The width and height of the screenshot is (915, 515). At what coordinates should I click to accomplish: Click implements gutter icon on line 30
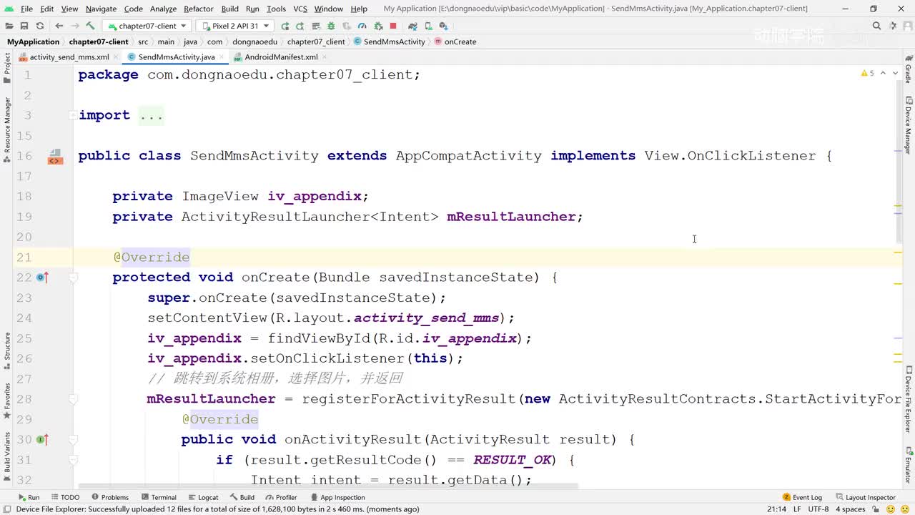(42, 439)
